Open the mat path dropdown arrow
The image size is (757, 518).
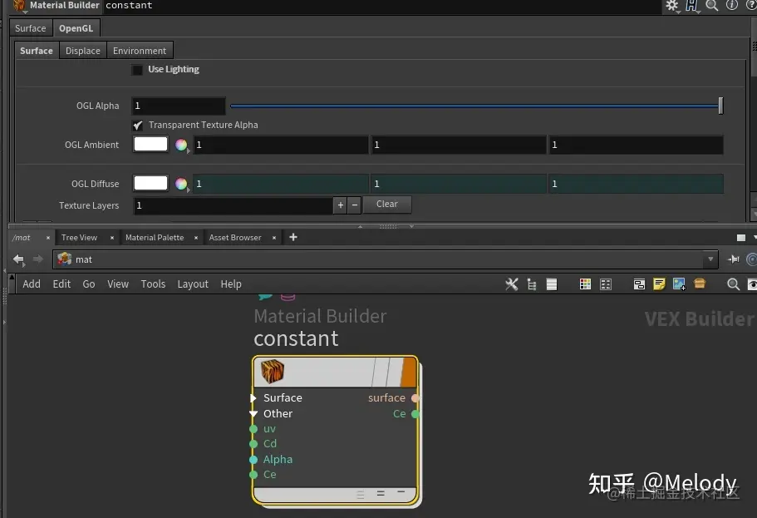(710, 259)
